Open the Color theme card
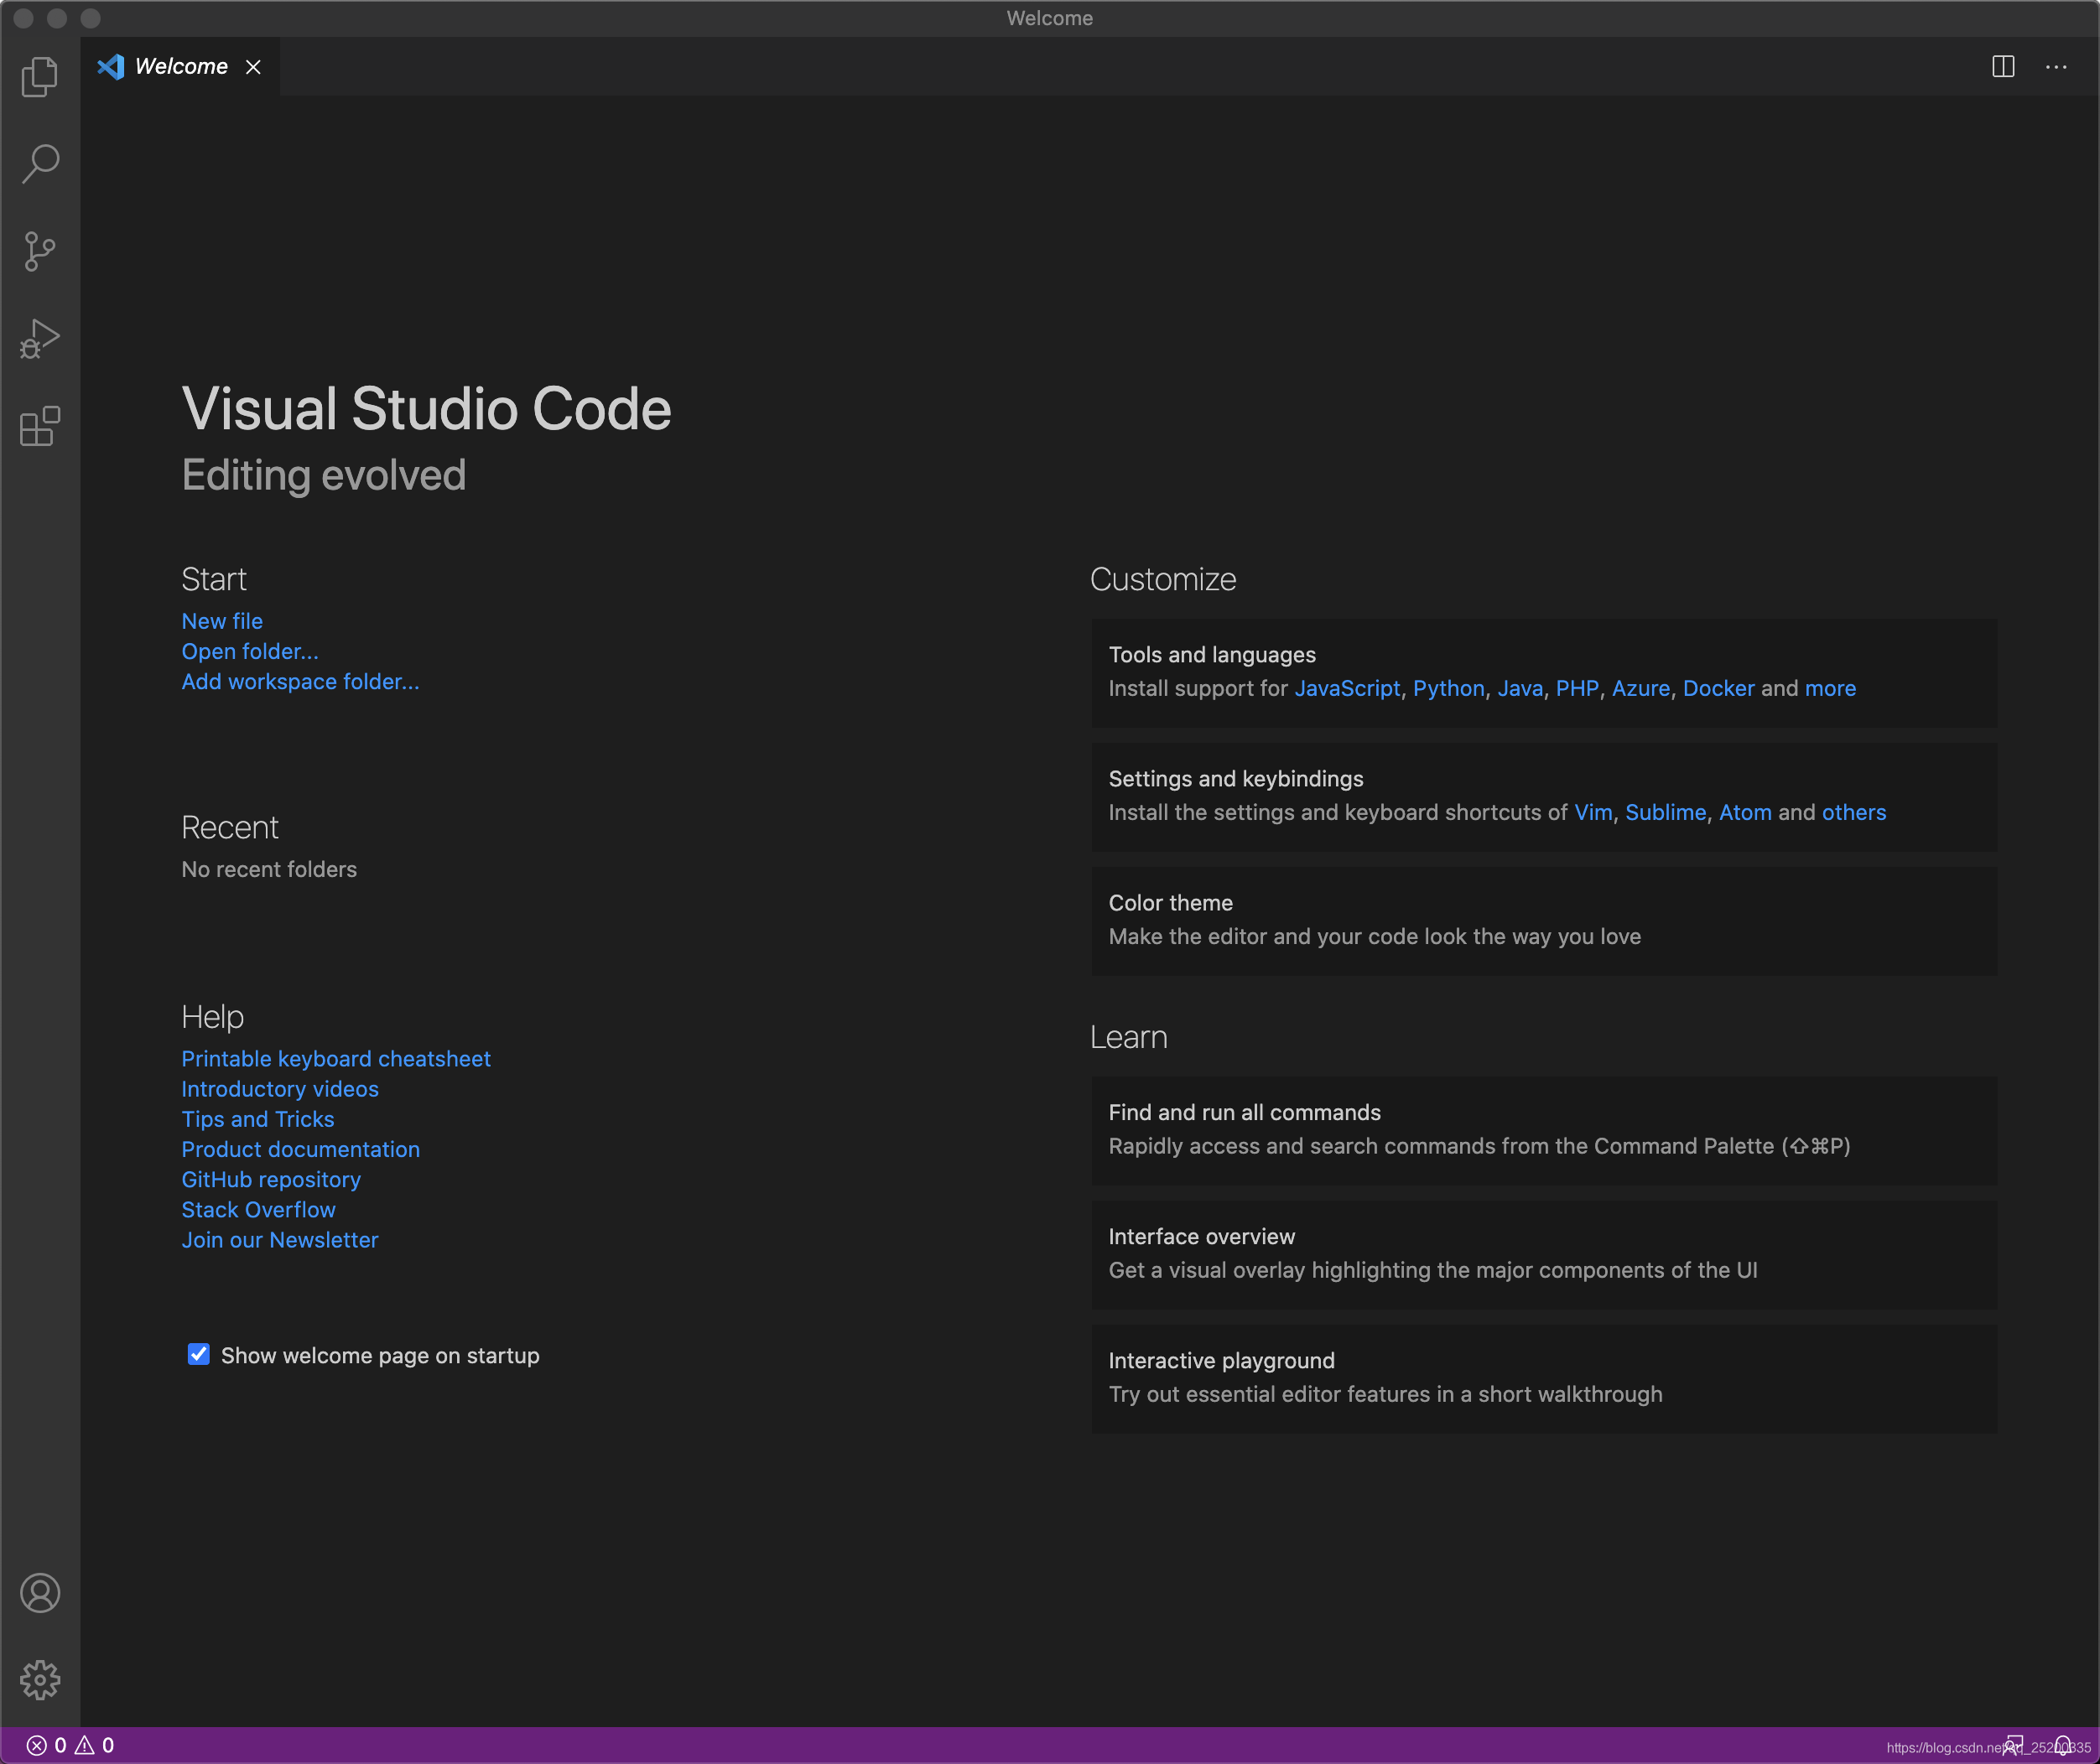 click(1544, 920)
